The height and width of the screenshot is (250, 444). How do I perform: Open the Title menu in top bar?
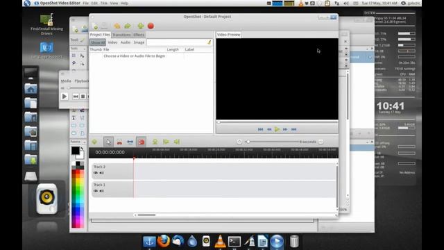[104, 3]
